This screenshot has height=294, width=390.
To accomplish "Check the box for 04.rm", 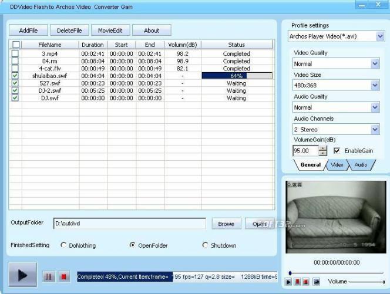I will pos(15,61).
